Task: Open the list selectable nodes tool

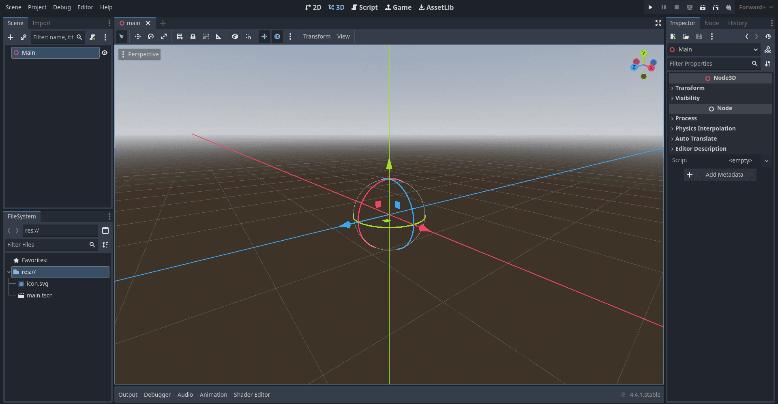Action: tap(180, 36)
